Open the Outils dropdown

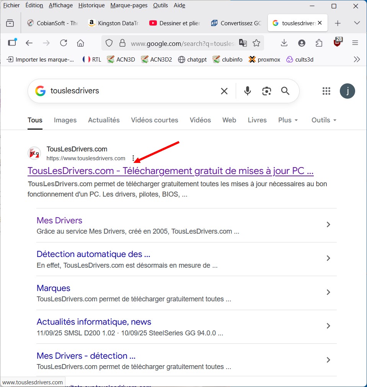(324, 120)
